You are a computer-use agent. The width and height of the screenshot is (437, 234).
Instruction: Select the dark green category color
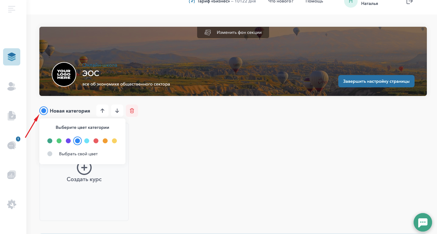pyautogui.click(x=50, y=141)
